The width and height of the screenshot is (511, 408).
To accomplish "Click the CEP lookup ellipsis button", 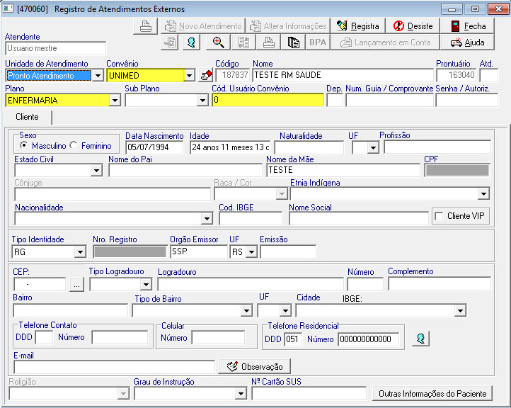I will (x=76, y=285).
